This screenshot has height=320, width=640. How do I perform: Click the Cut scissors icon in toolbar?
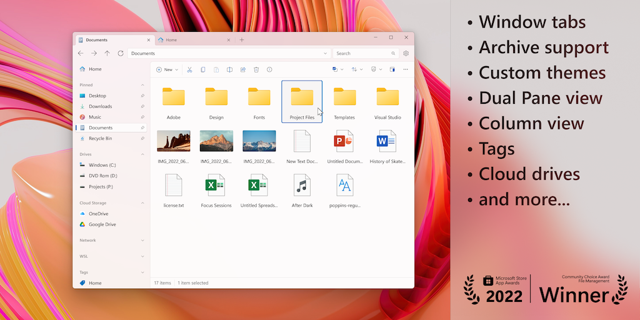pyautogui.click(x=189, y=69)
